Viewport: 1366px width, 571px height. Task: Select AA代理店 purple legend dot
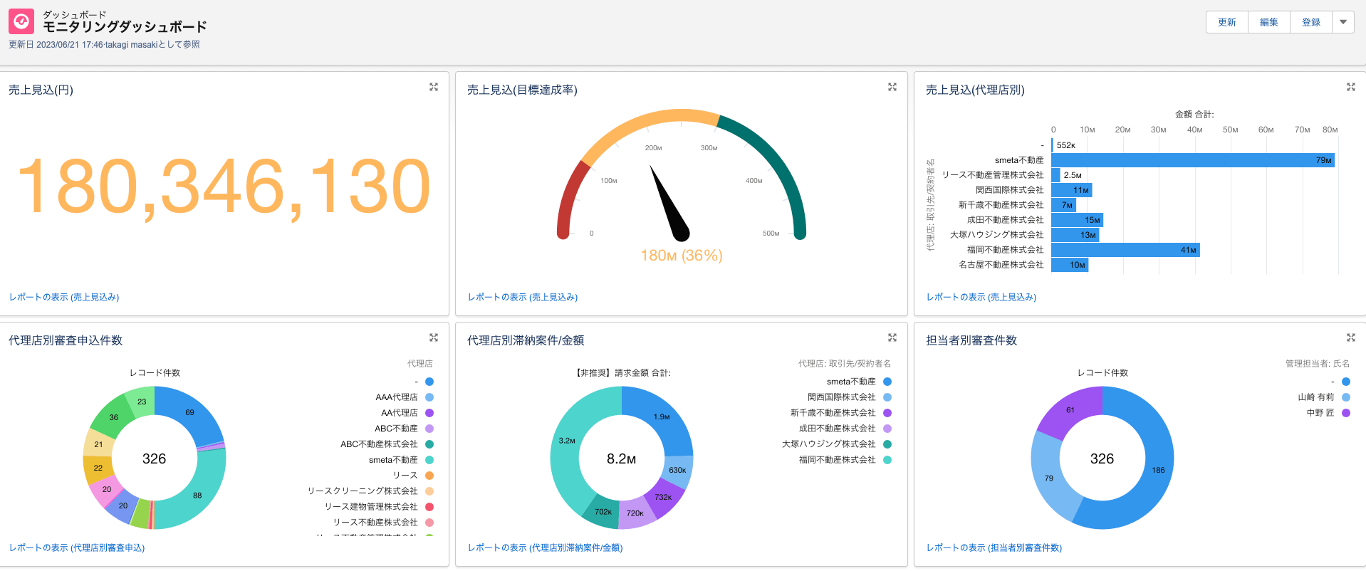tap(429, 413)
